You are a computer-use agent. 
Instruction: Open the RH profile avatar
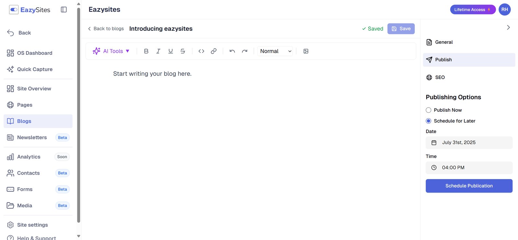[x=504, y=9]
